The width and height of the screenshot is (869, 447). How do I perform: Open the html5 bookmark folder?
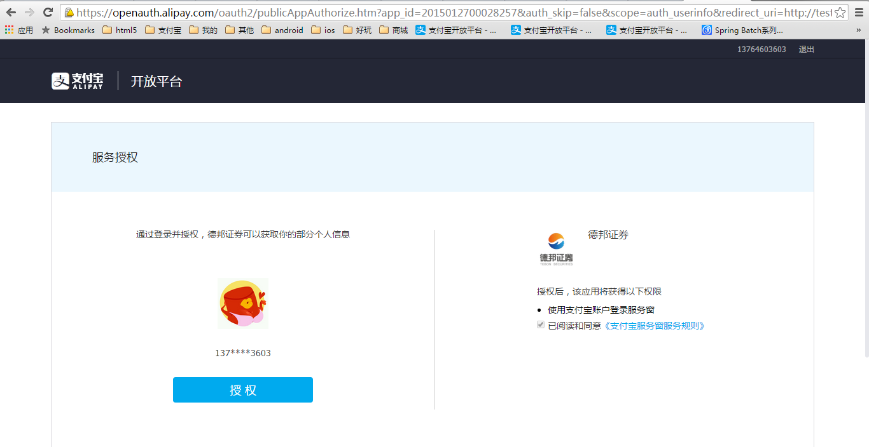point(120,30)
